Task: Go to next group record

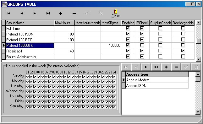Action: [x=35, y=13]
